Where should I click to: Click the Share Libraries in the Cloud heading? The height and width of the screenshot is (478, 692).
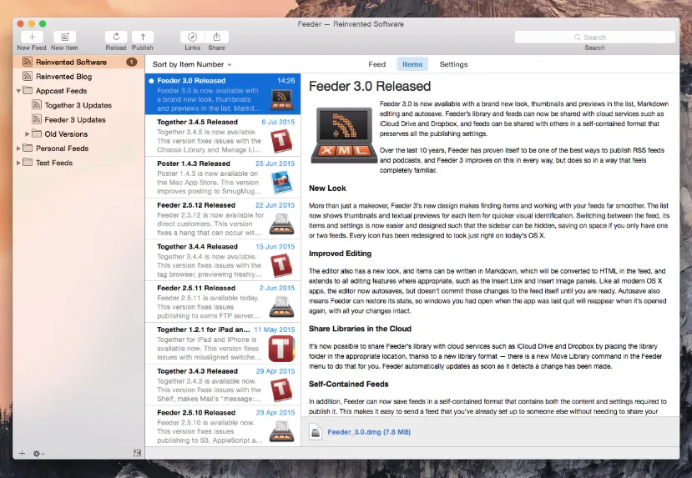click(x=360, y=329)
